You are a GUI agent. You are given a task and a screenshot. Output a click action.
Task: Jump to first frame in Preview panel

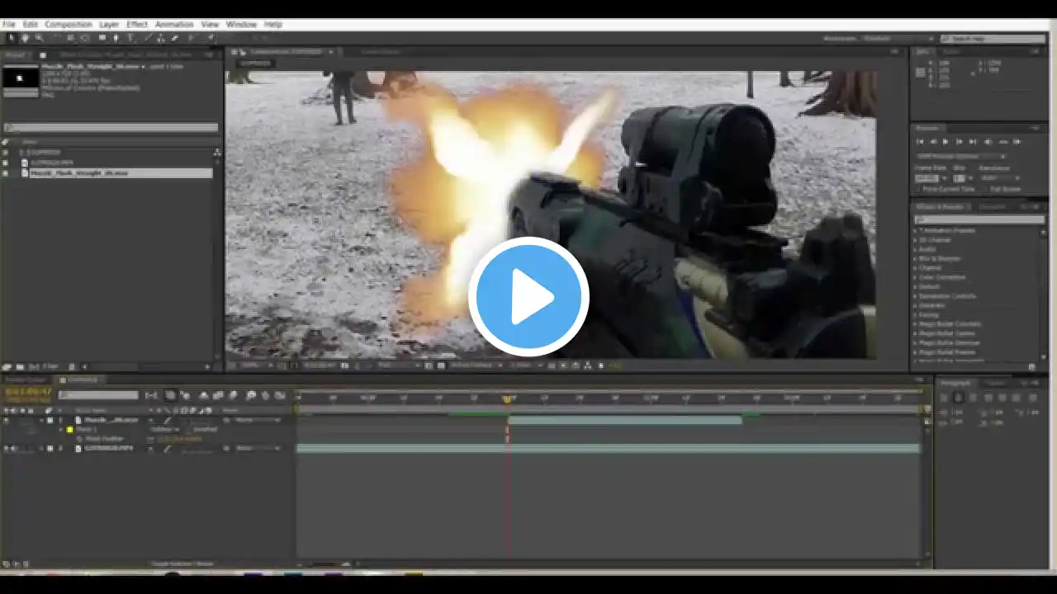[919, 142]
